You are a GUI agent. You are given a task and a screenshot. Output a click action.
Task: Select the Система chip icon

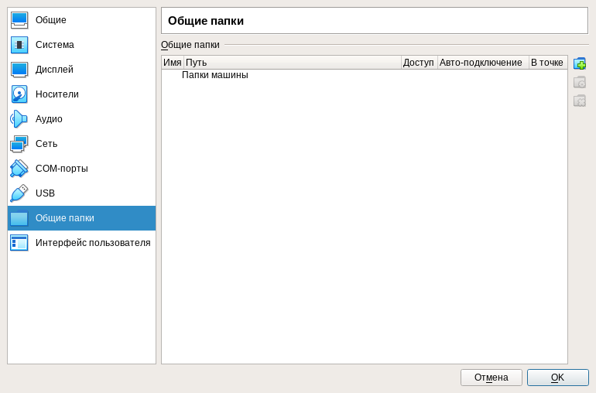pos(19,45)
